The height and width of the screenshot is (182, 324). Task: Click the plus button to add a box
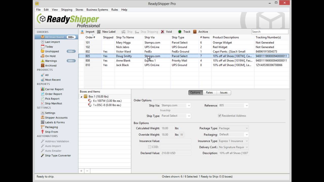coord(81,171)
